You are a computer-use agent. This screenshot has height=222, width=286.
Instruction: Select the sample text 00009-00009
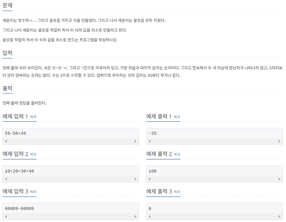pos(19,208)
